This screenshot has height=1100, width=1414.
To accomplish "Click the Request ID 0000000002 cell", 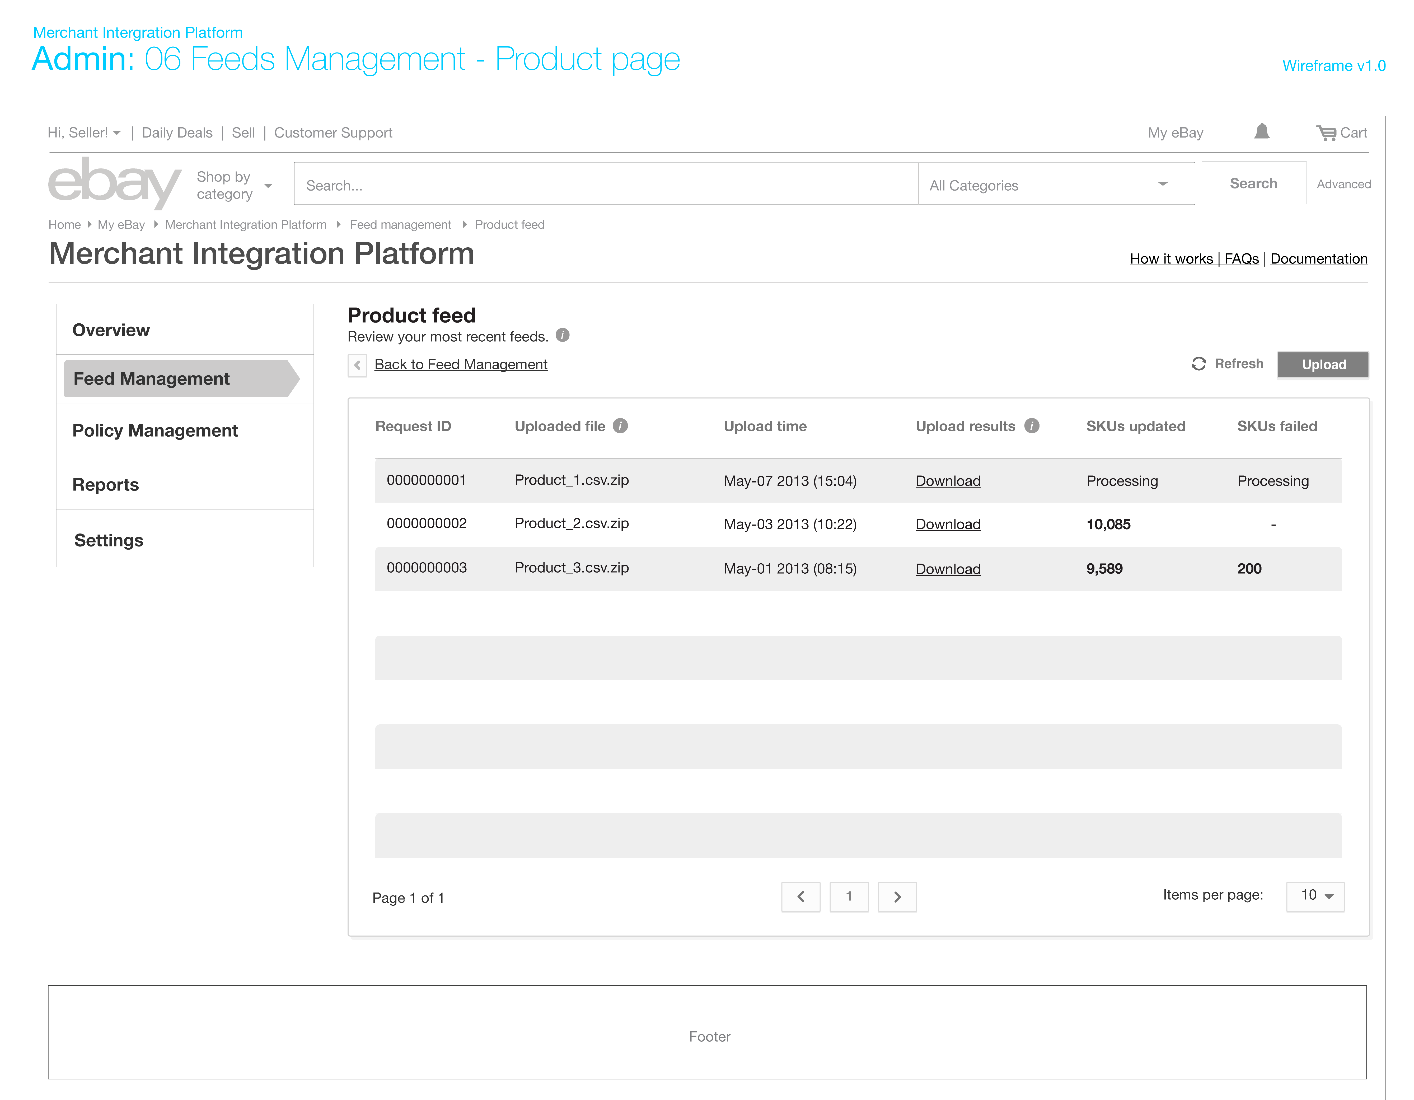I will (x=427, y=523).
